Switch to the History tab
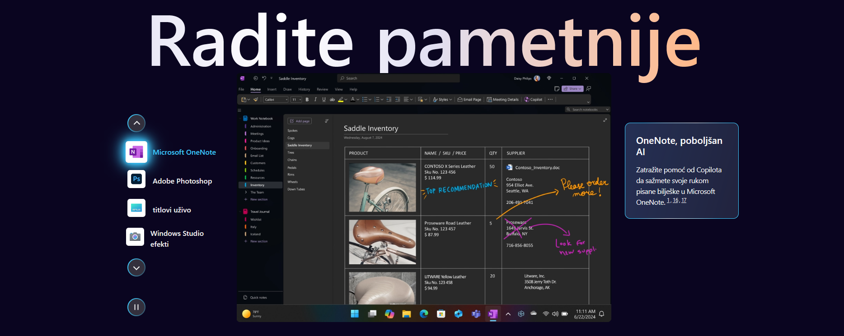Viewport: 844px width, 336px height. 304,89
